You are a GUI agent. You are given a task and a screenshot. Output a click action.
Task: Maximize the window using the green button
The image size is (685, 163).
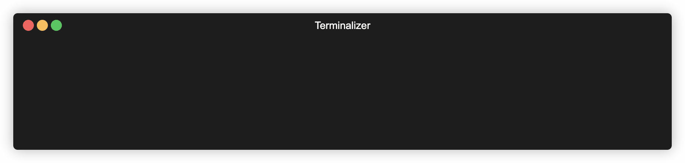pyautogui.click(x=56, y=25)
